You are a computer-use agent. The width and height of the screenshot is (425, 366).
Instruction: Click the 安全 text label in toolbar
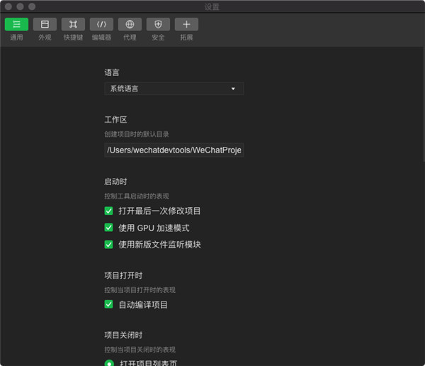158,37
